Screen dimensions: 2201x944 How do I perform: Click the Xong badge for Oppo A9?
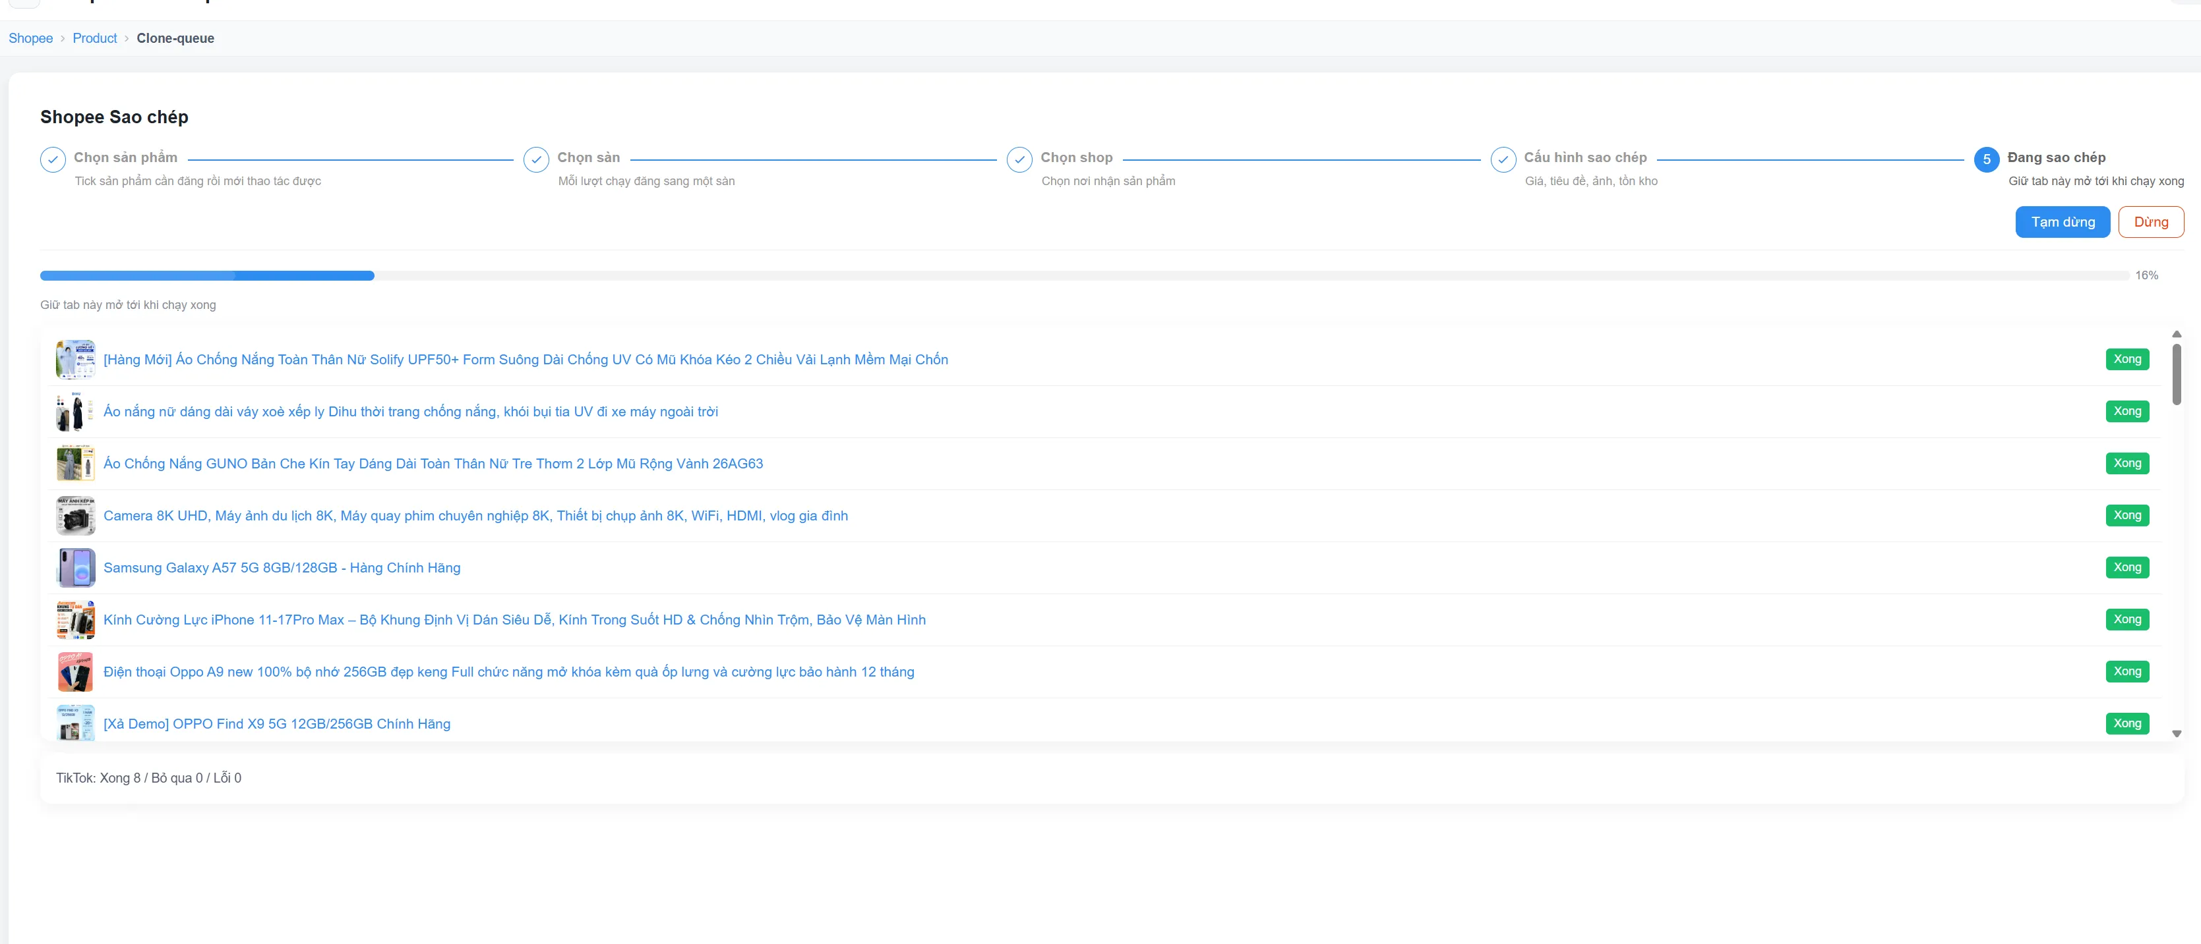2126,672
